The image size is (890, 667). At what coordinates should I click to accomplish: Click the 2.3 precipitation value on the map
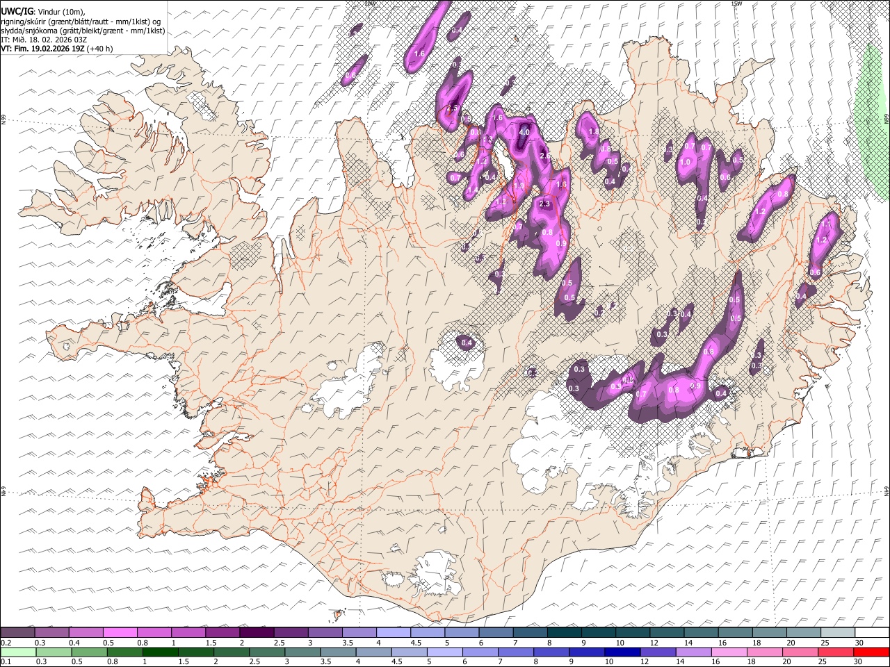point(544,204)
